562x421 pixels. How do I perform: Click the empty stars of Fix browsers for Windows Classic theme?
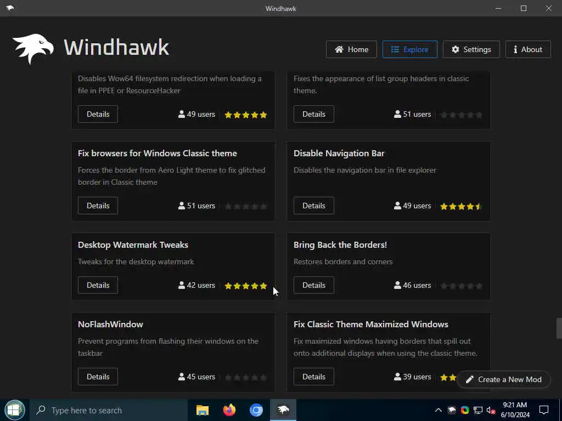tap(246, 206)
